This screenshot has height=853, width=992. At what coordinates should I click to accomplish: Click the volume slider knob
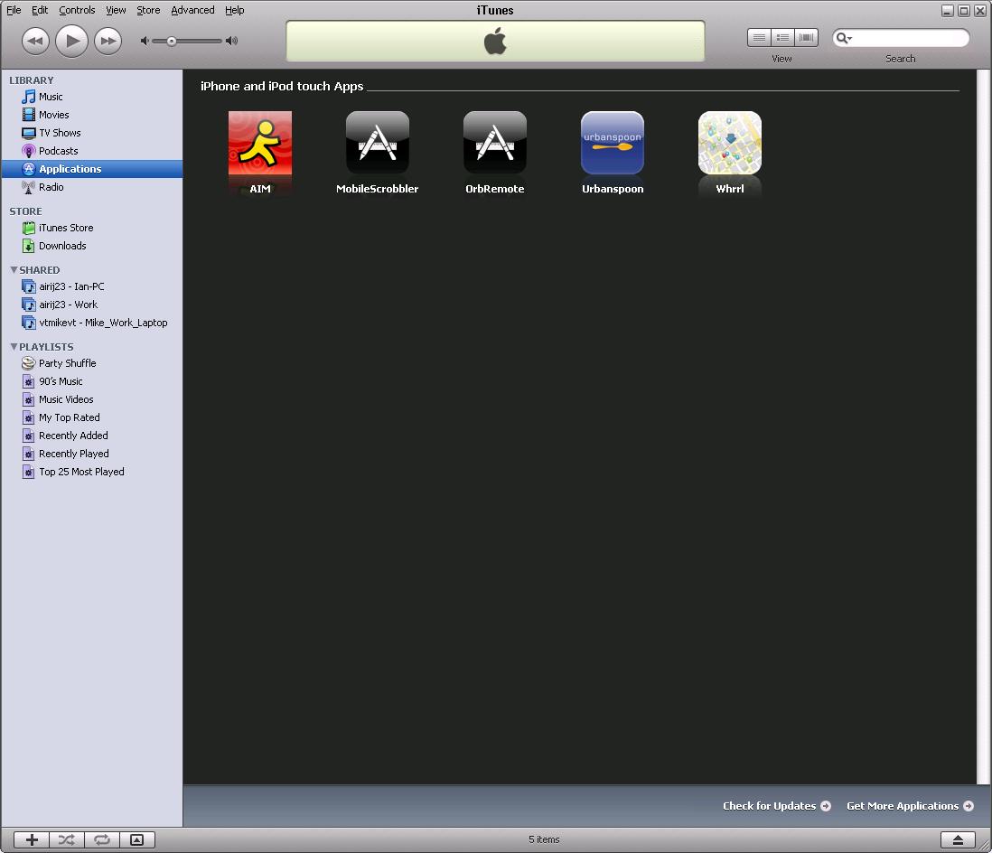[x=172, y=42]
